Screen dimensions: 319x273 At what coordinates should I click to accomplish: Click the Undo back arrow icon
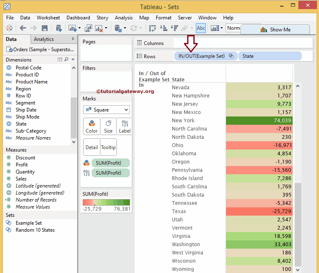tap(23, 28)
